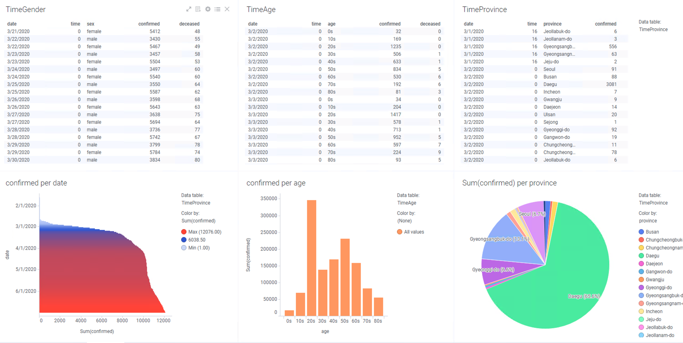Select the Daegu row in TimeProvince table
The width and height of the screenshot is (683, 343).
[x=545, y=84]
